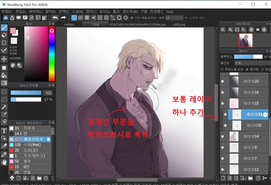Open the layer add dropdown in layers panel

243,178
